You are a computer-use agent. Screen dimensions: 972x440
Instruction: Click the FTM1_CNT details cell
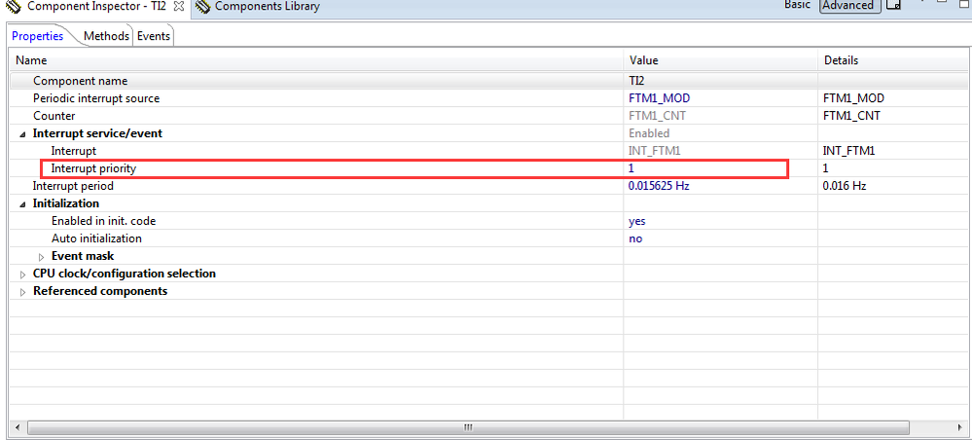point(894,116)
